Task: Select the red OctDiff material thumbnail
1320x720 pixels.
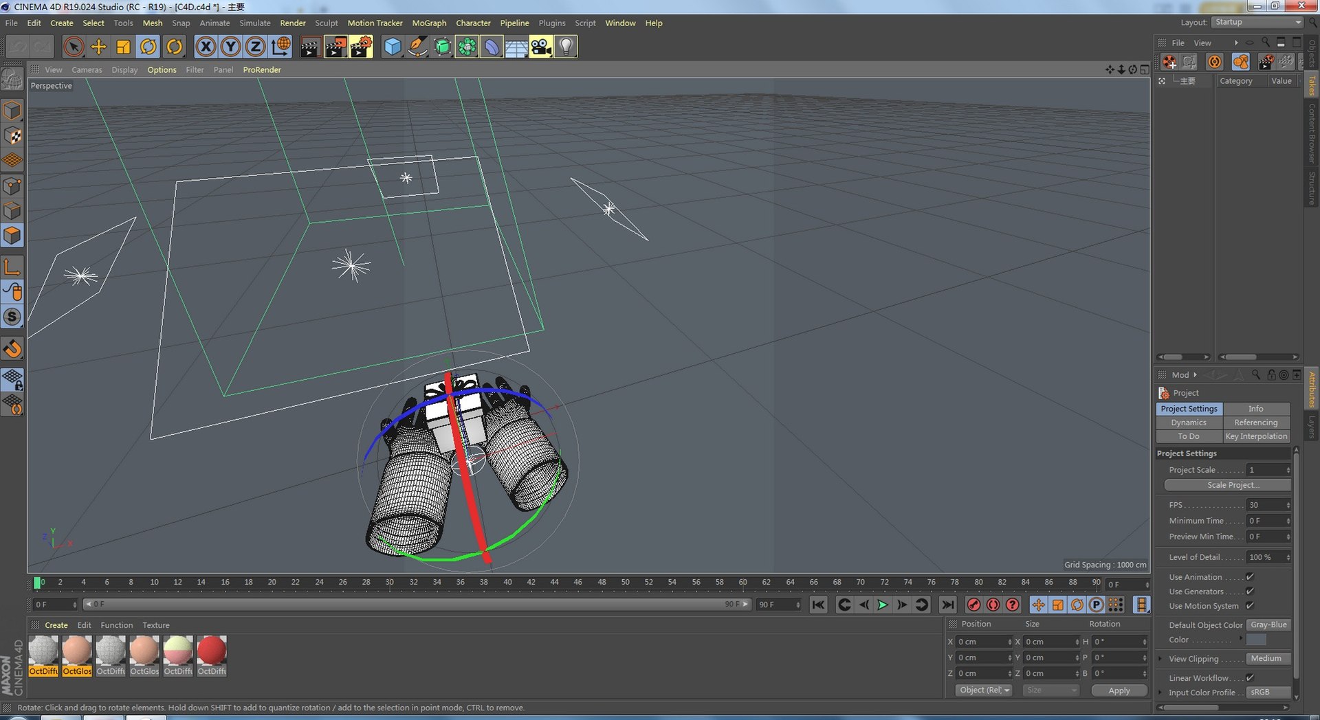Action: click(x=212, y=655)
